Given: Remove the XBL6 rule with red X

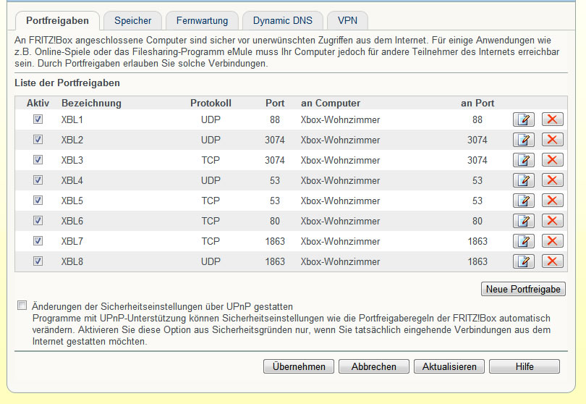Looking at the screenshot, I should pos(553,221).
